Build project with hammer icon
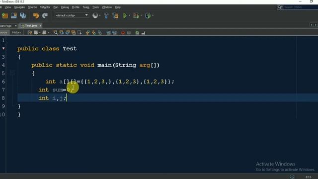 (x=106, y=15)
